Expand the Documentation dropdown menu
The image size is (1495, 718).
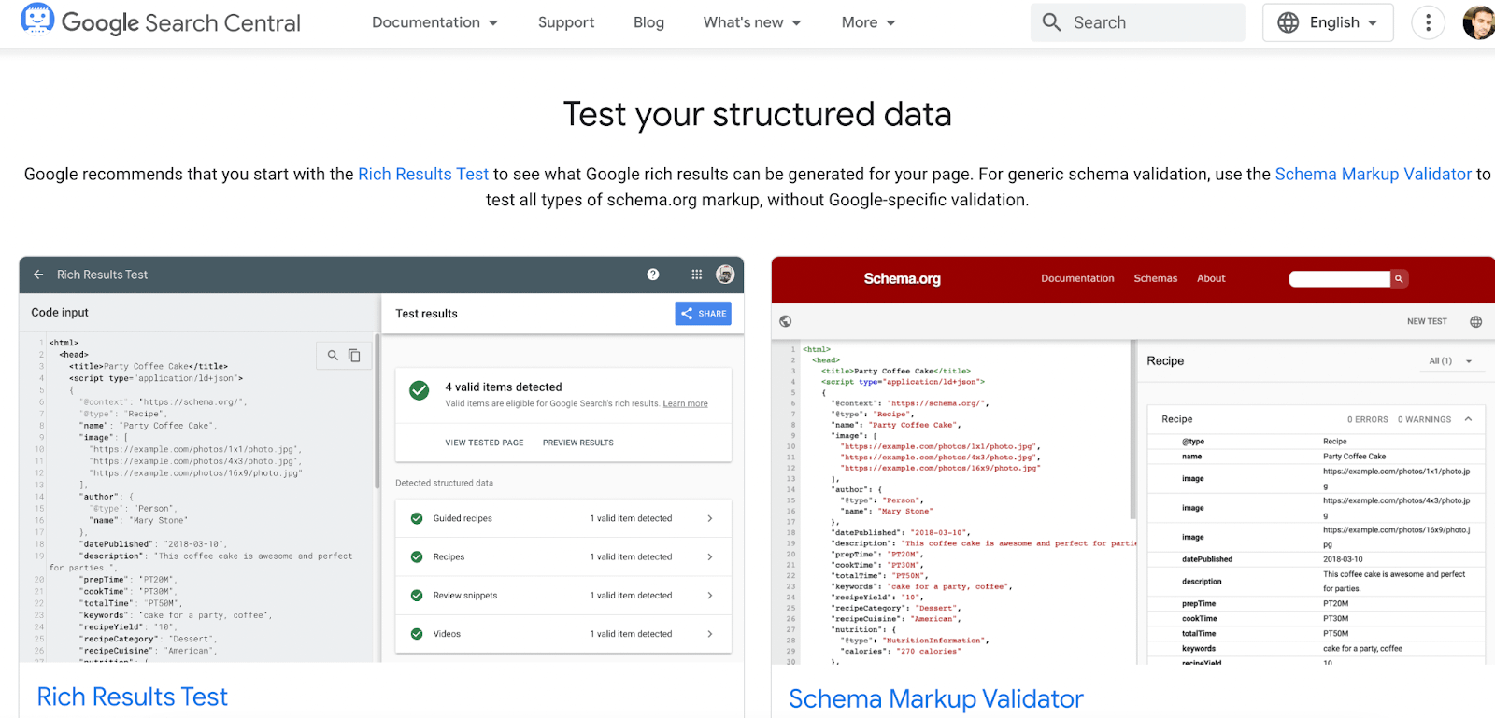tap(434, 22)
